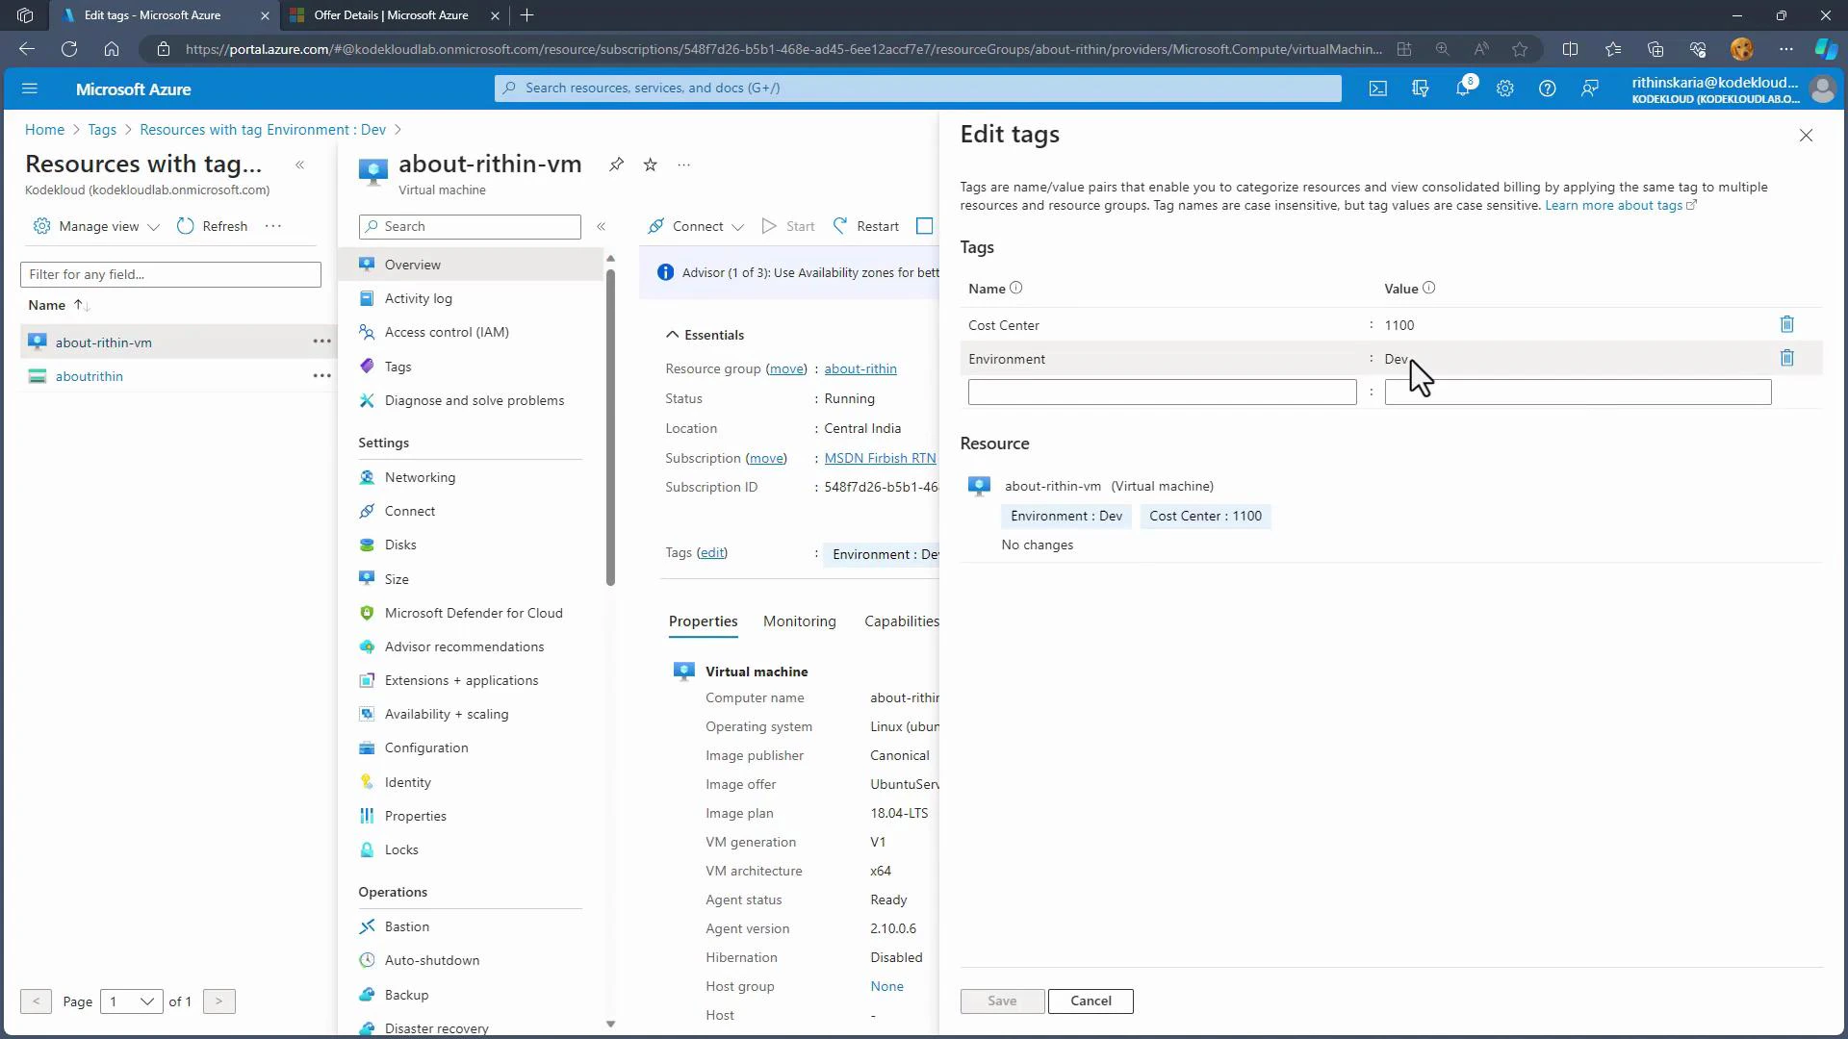Expand the Connect dropdown arrow

[737, 227]
